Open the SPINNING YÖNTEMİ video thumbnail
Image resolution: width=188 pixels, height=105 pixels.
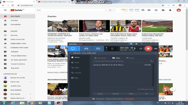[63, 26]
